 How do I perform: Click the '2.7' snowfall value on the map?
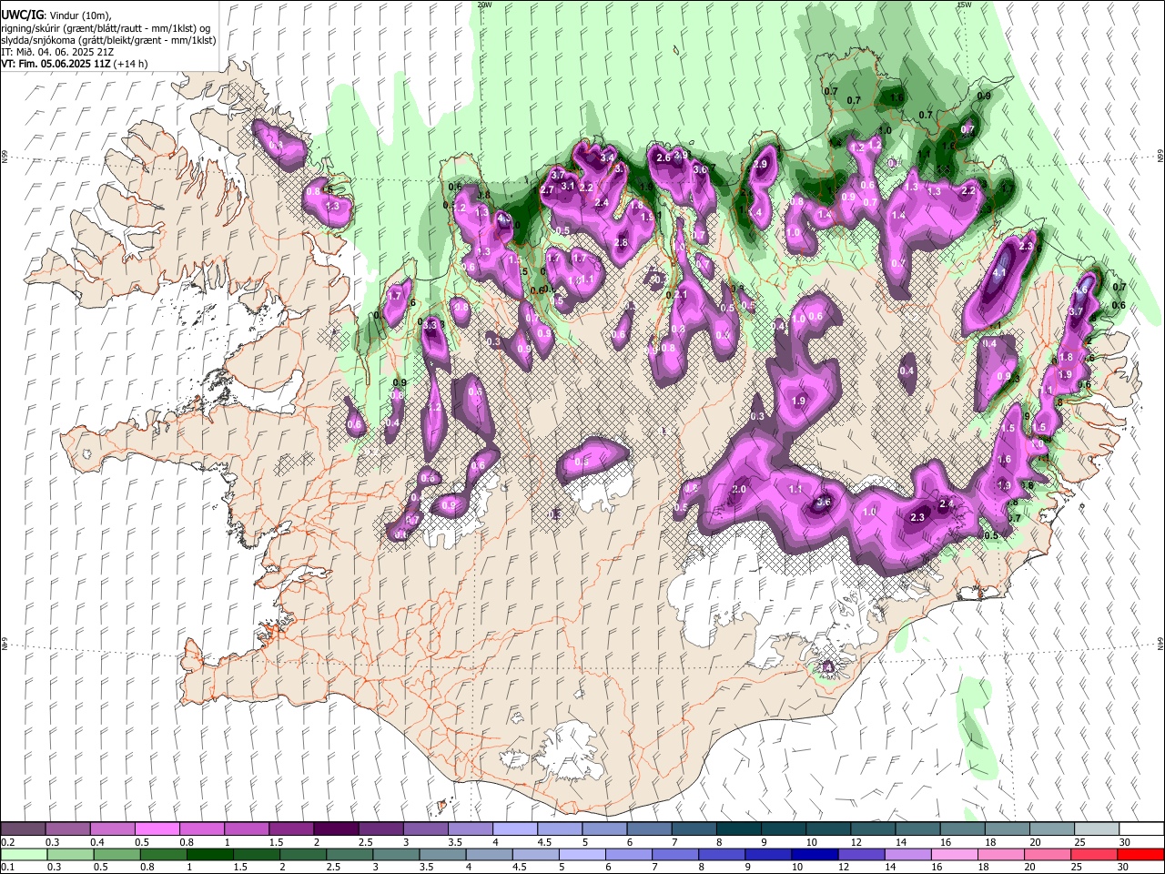(x=547, y=189)
